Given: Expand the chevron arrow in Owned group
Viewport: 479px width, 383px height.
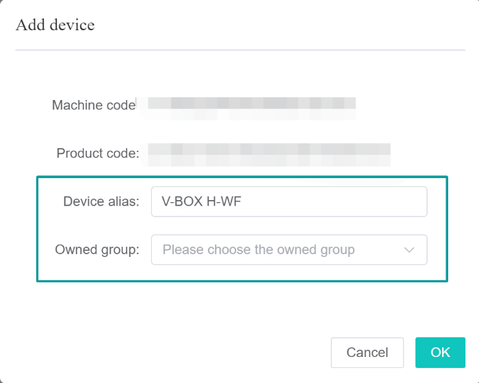Looking at the screenshot, I should click(x=410, y=250).
